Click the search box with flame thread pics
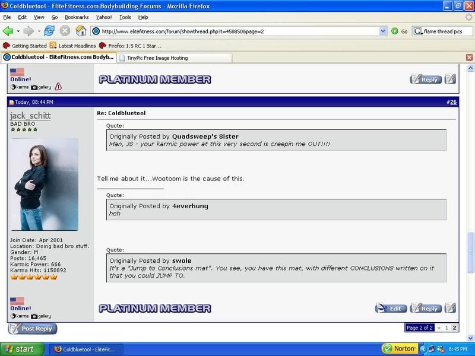This screenshot has width=475, height=356. coord(445,31)
